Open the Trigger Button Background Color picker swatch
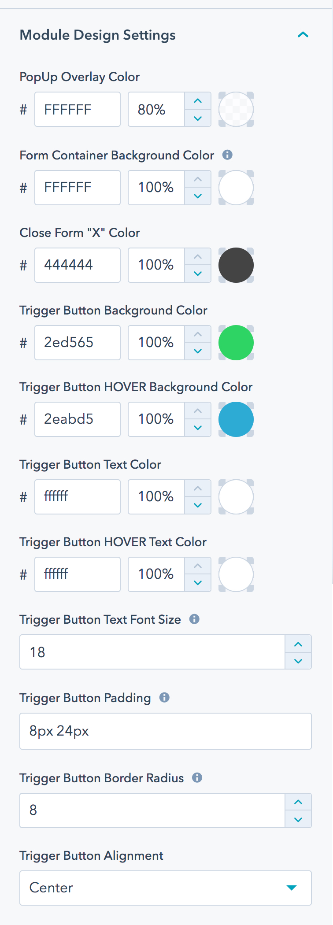The width and height of the screenshot is (333, 925). (236, 342)
